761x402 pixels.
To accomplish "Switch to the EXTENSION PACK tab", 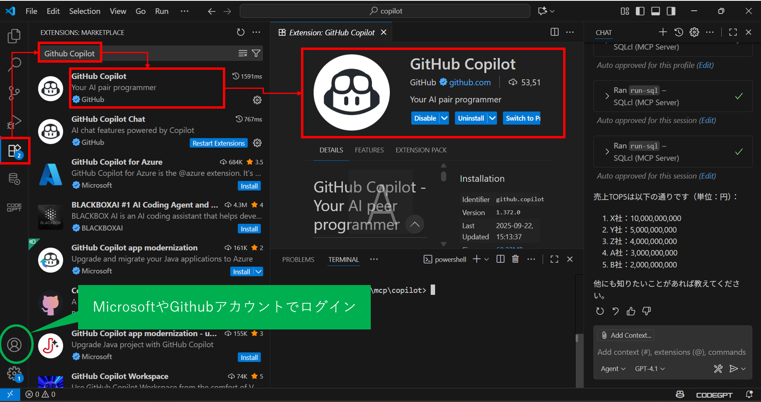I will 421,150.
